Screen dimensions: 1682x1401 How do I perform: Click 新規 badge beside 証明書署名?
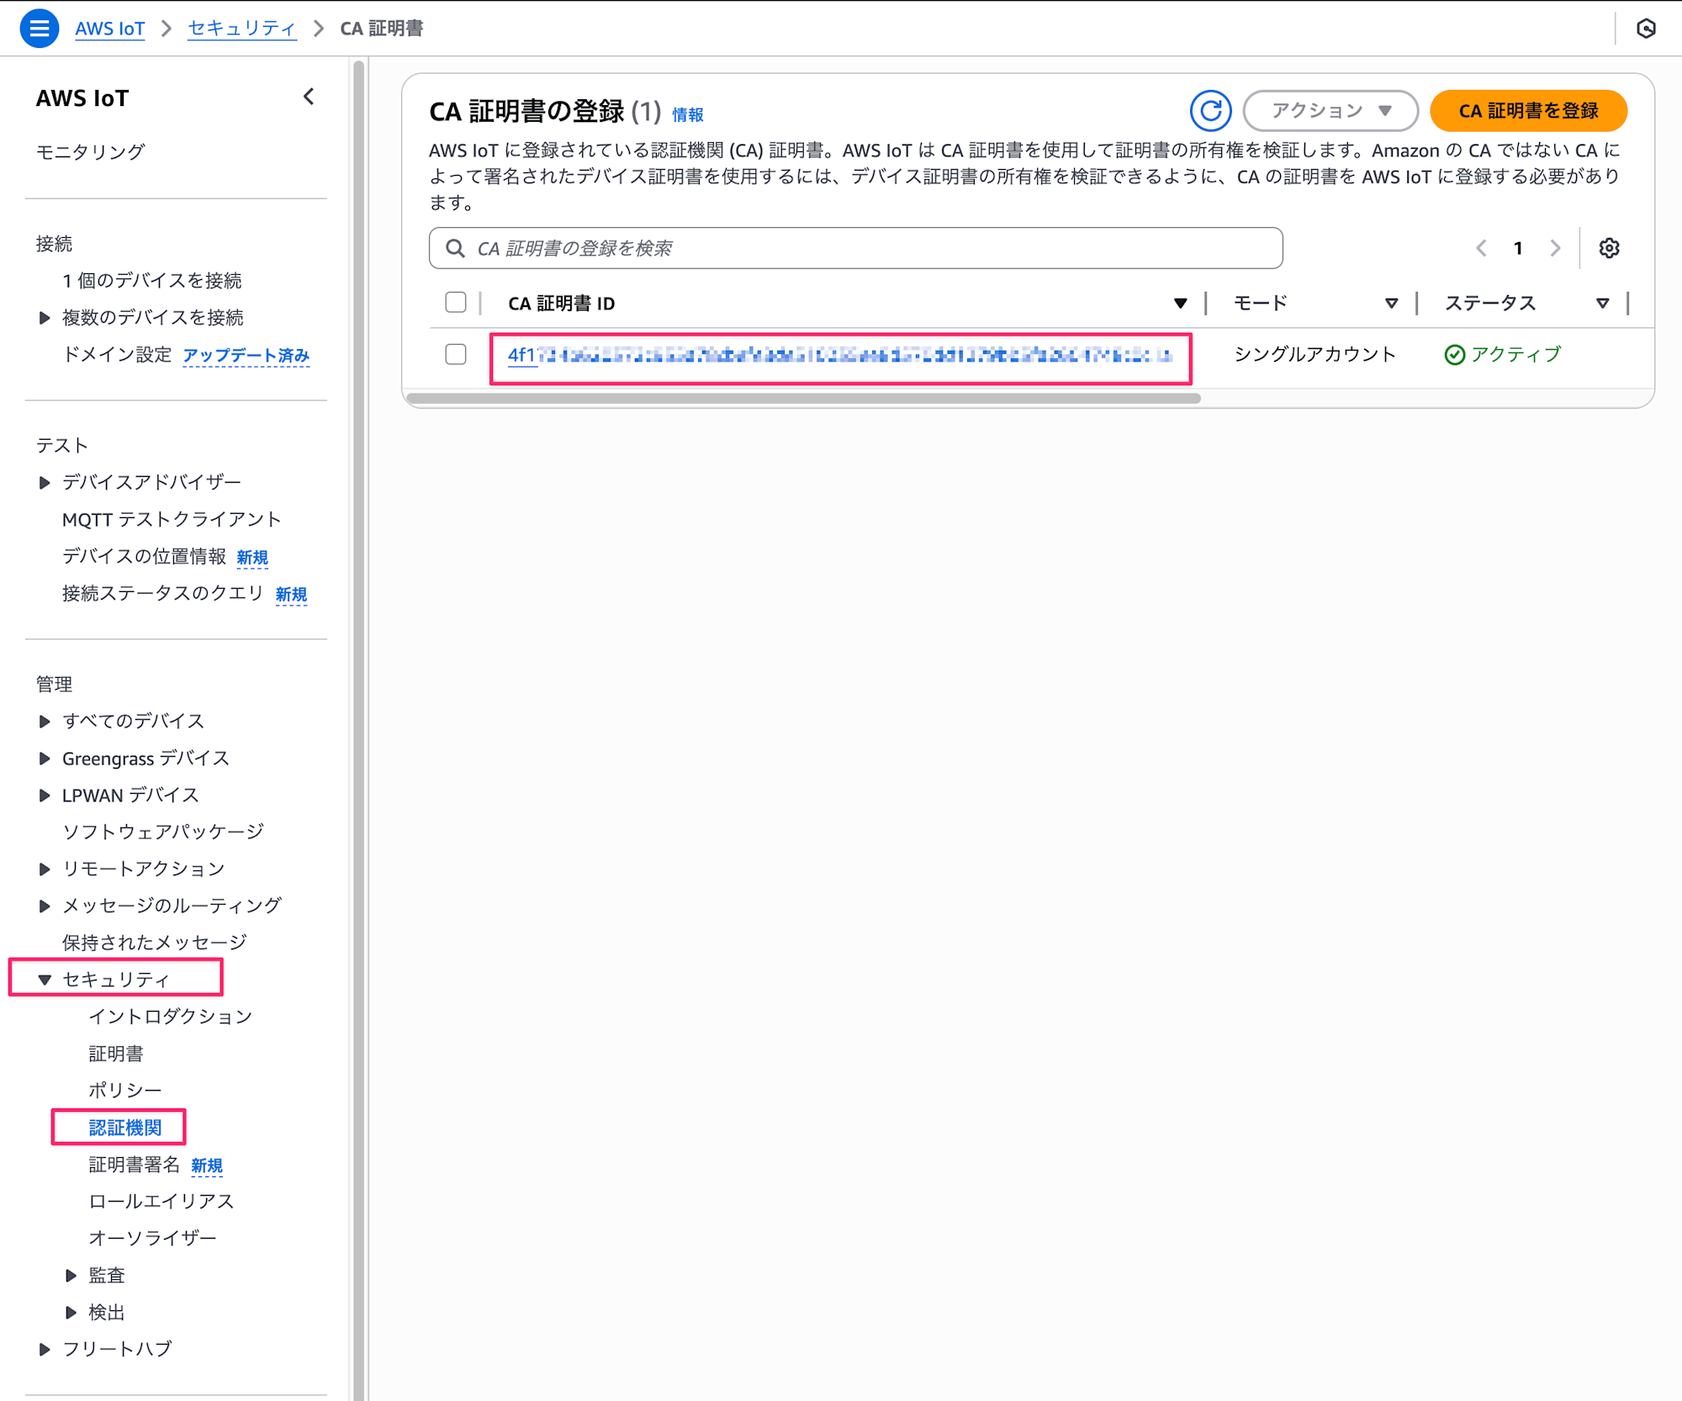(207, 1166)
